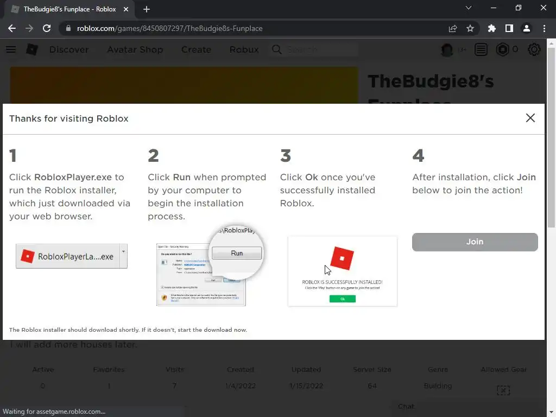Open the Chrome three-dot menu

point(544,28)
